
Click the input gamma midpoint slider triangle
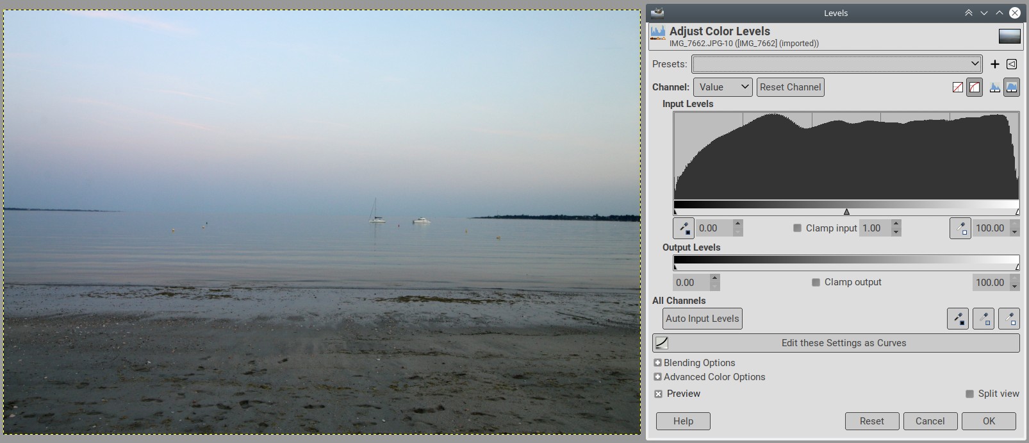[846, 212]
